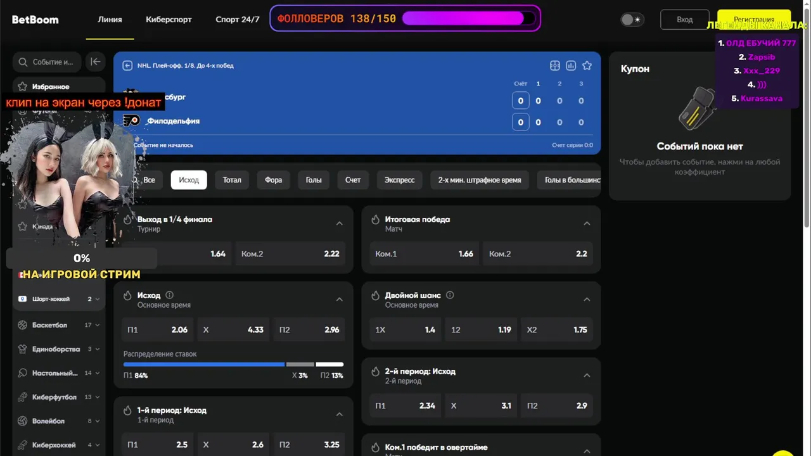The height and width of the screenshot is (456, 811).
Task: Expand the Киберфутбол sidebar category chevron
Action: (97, 398)
